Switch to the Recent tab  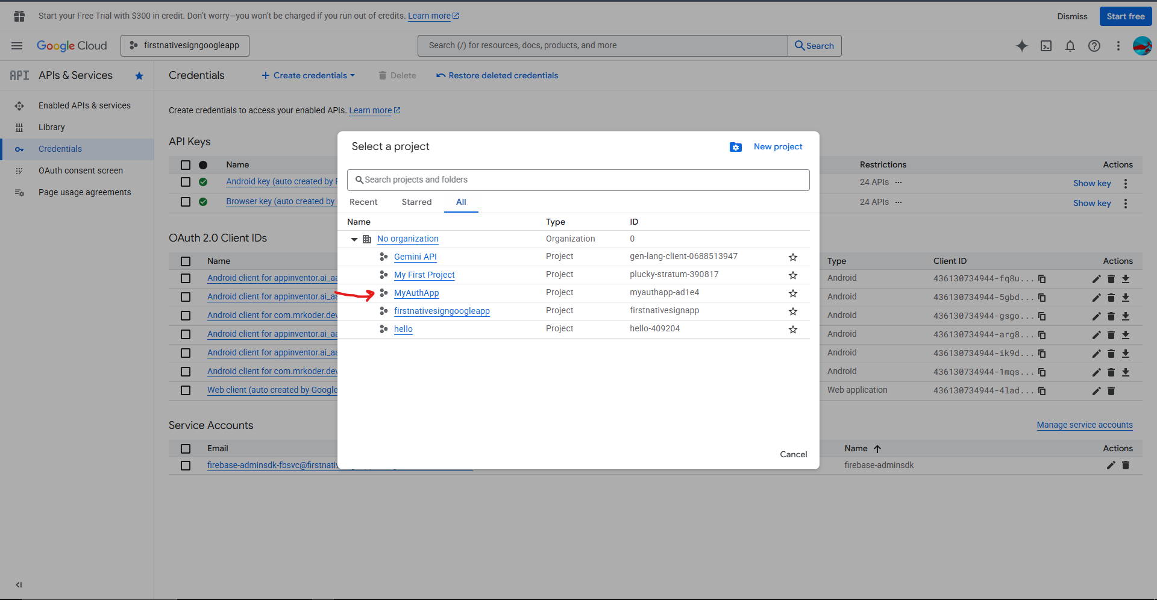pos(363,202)
